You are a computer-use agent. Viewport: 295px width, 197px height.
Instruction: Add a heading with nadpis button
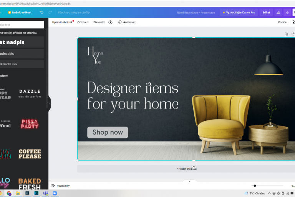coord(22,42)
